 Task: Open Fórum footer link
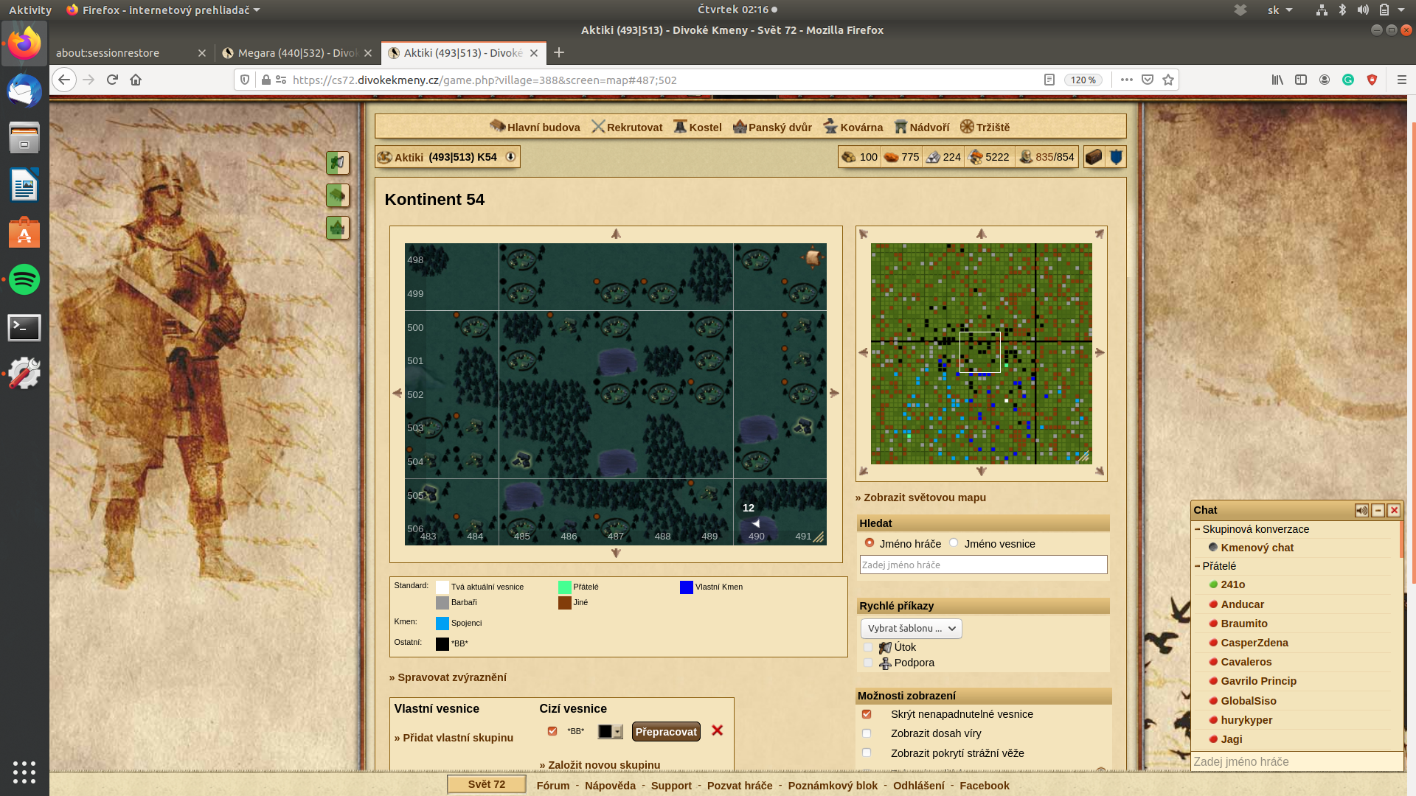[x=553, y=786]
